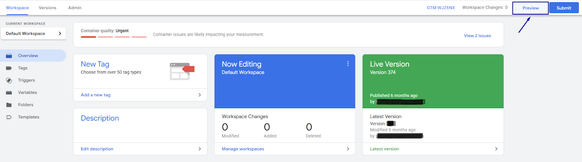Expand the Default Workspace selector

point(33,33)
